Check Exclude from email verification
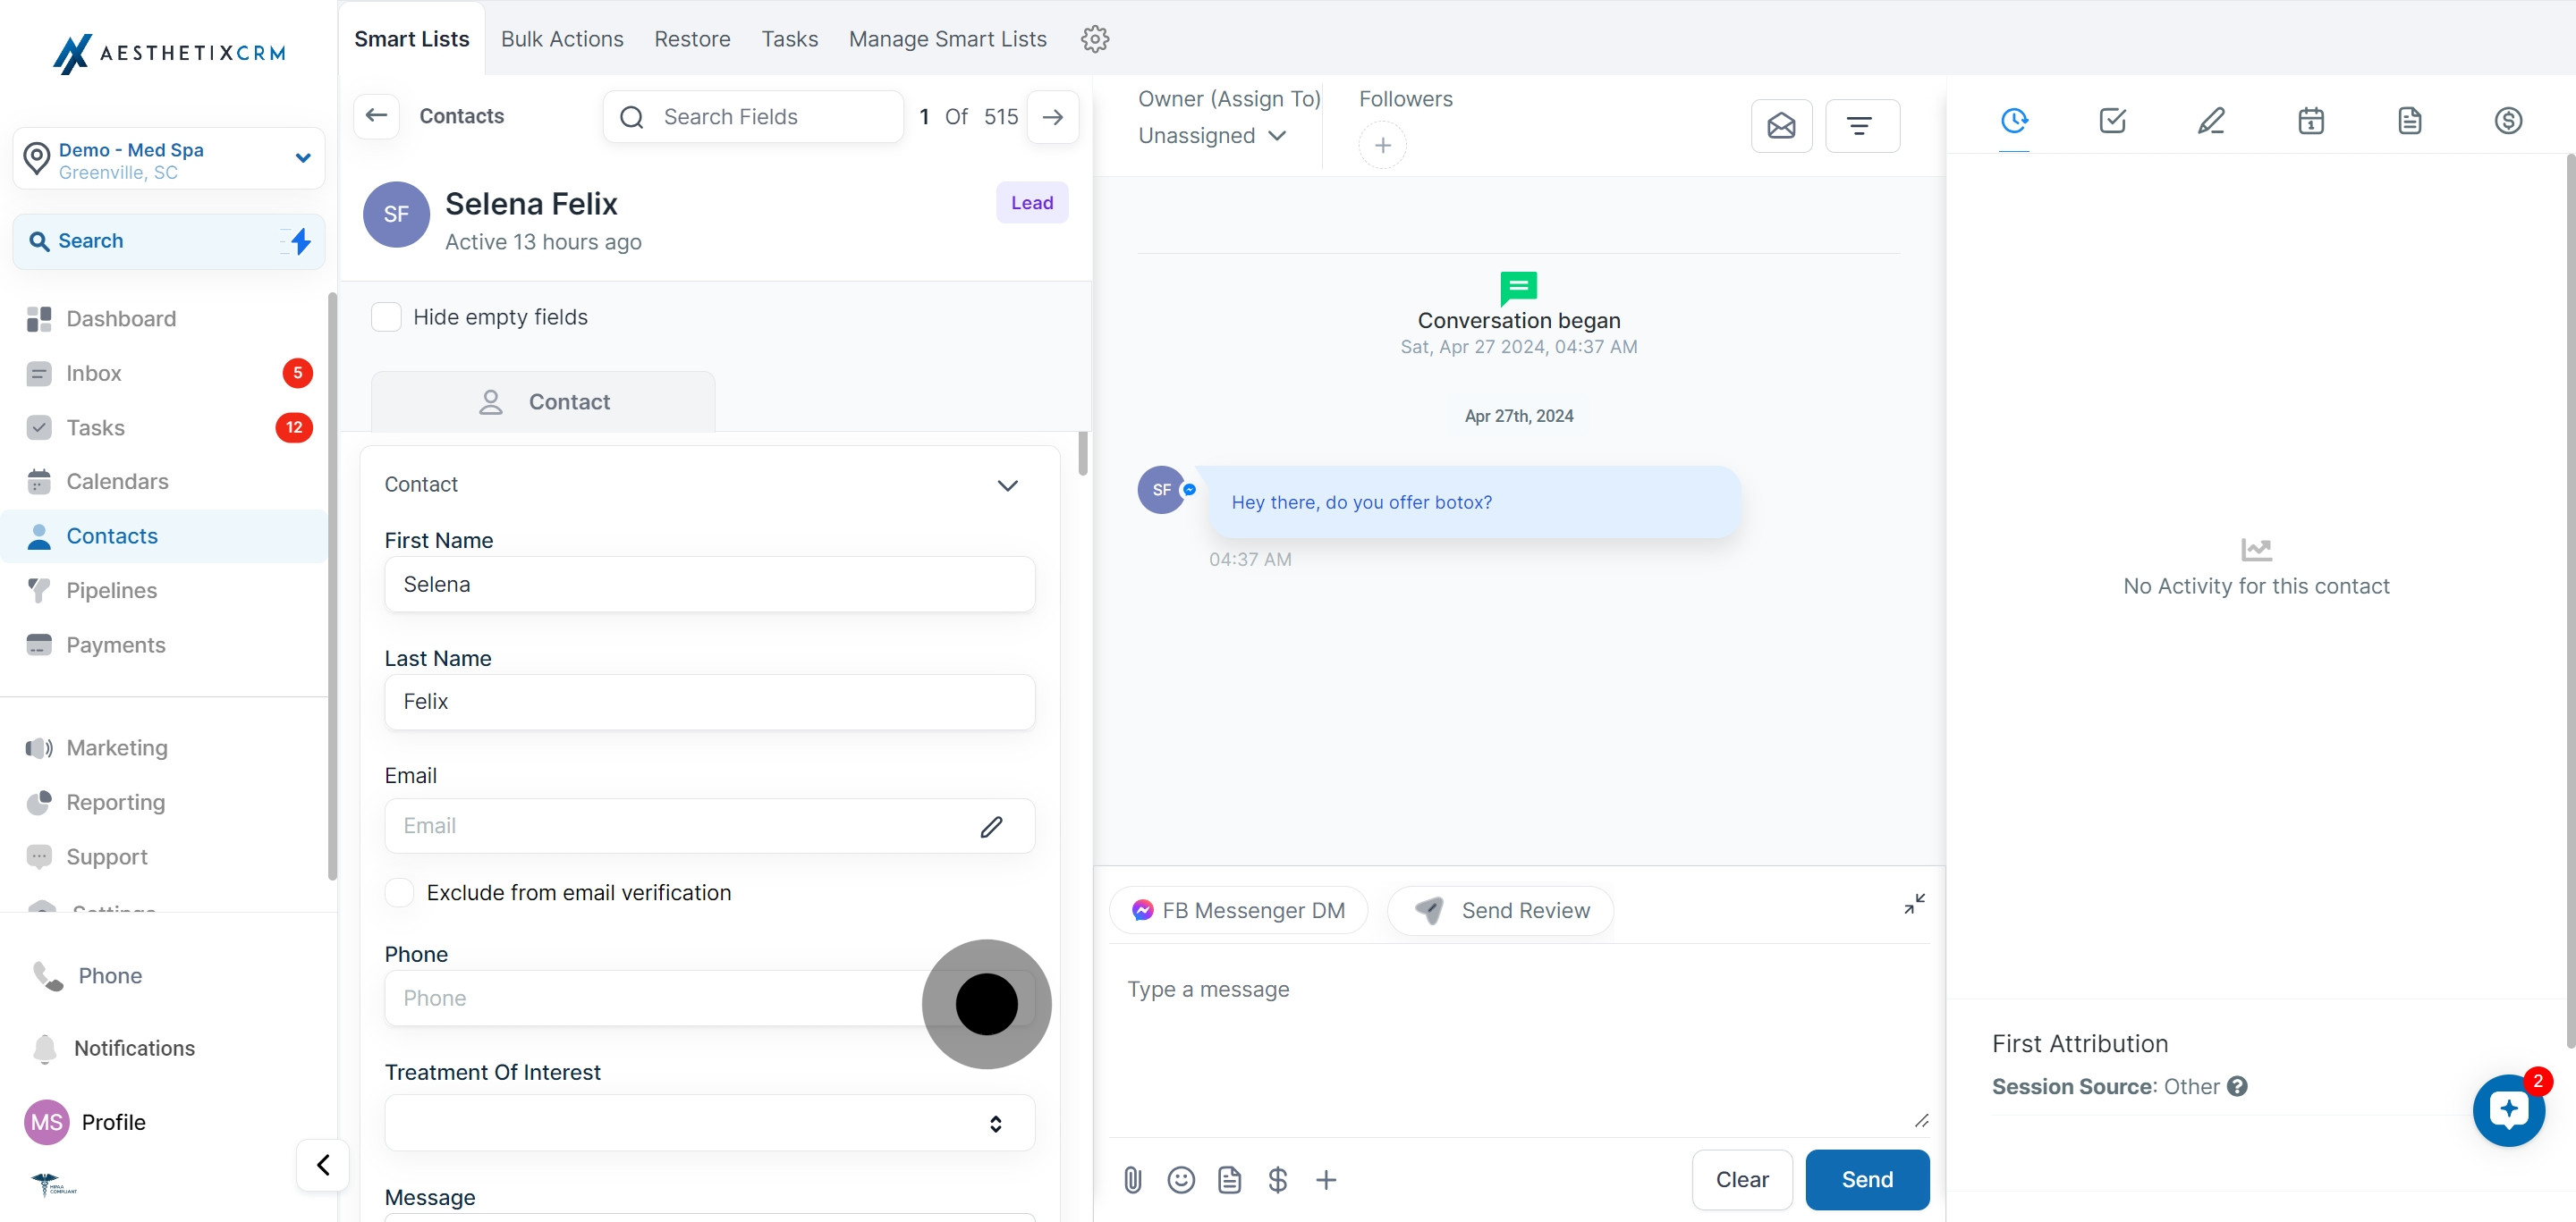 399,892
